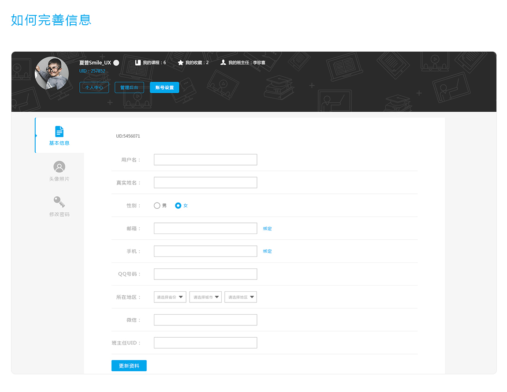The image size is (507, 392).
Task: Click the 夏普Smile_UX username text
Action: tap(95, 63)
